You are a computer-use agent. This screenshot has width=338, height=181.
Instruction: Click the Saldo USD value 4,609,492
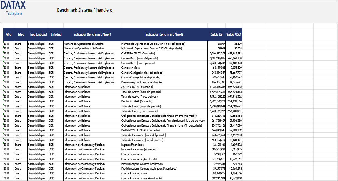pyautogui.click(x=234, y=145)
